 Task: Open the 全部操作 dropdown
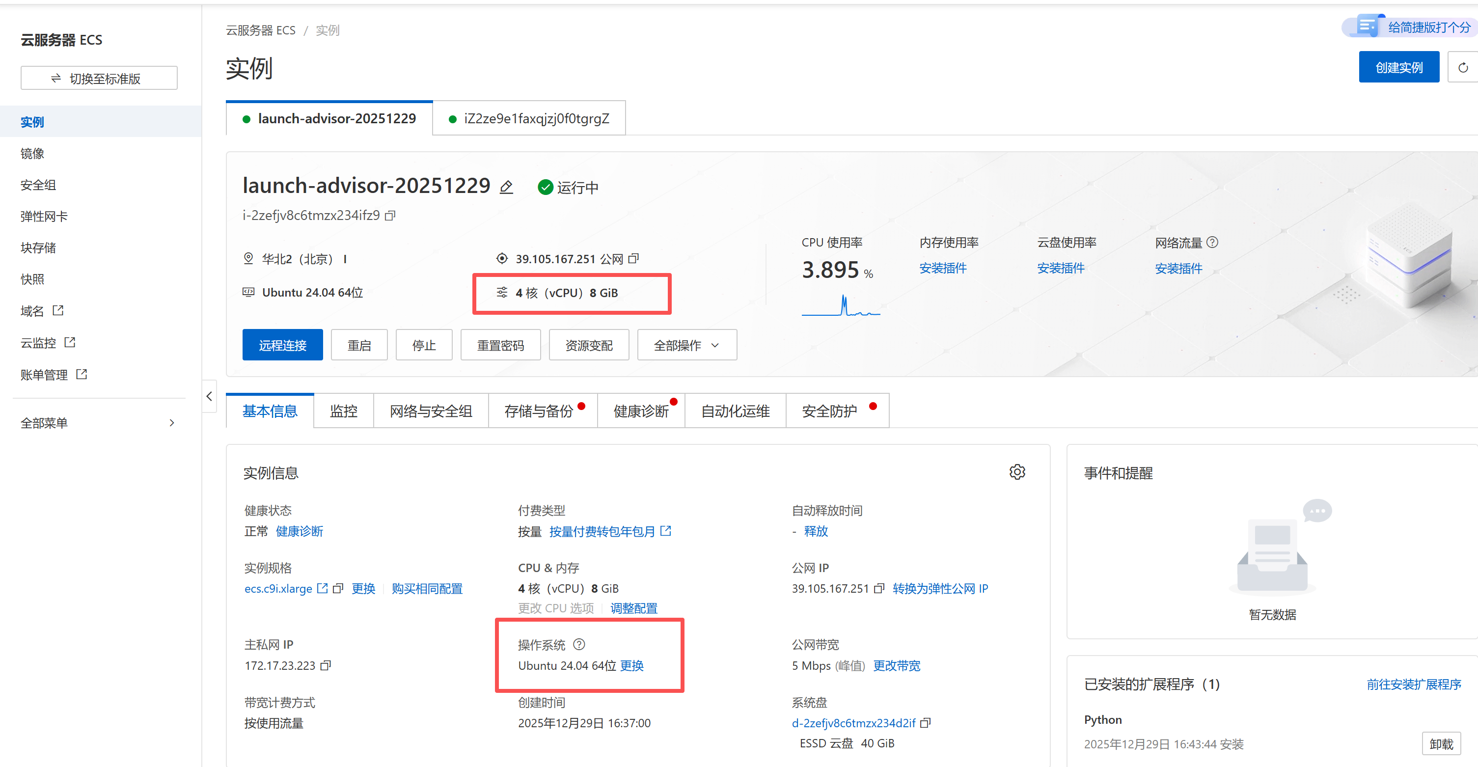pos(686,345)
